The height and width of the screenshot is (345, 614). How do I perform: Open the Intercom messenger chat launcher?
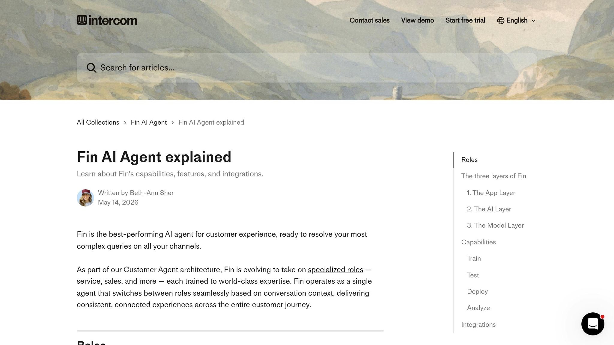tap(593, 324)
